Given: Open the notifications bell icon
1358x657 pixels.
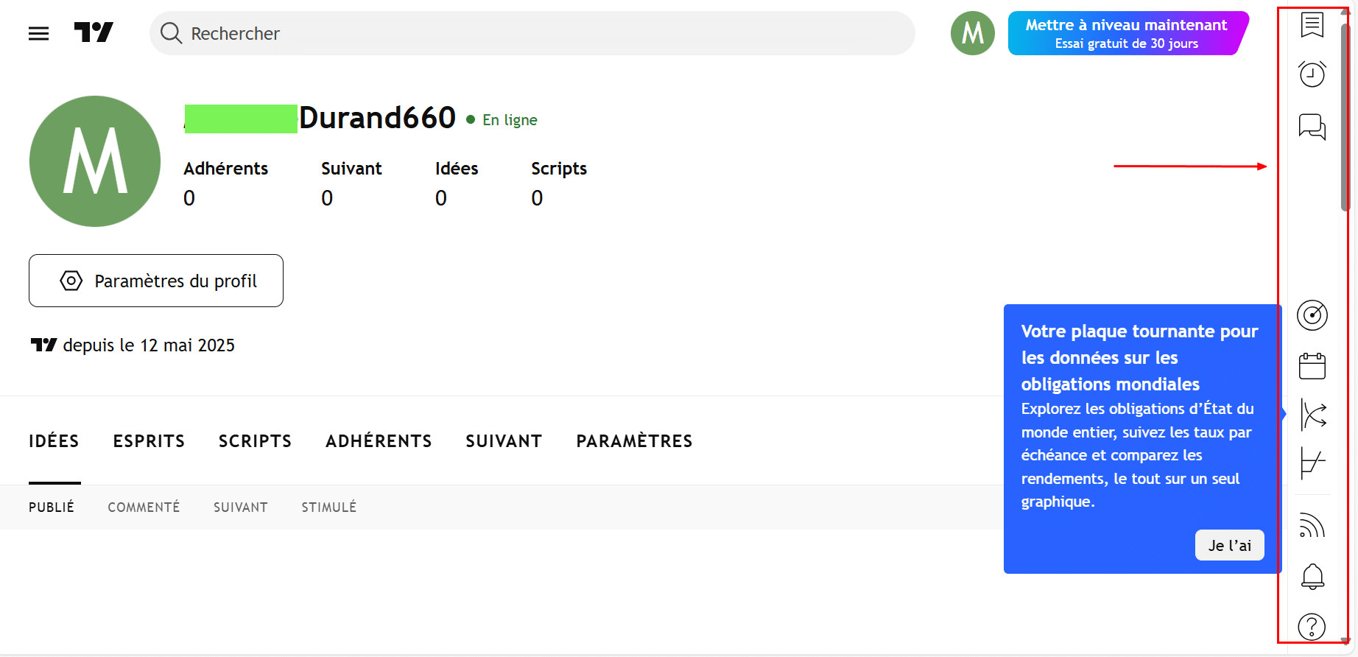Looking at the screenshot, I should click(x=1312, y=576).
